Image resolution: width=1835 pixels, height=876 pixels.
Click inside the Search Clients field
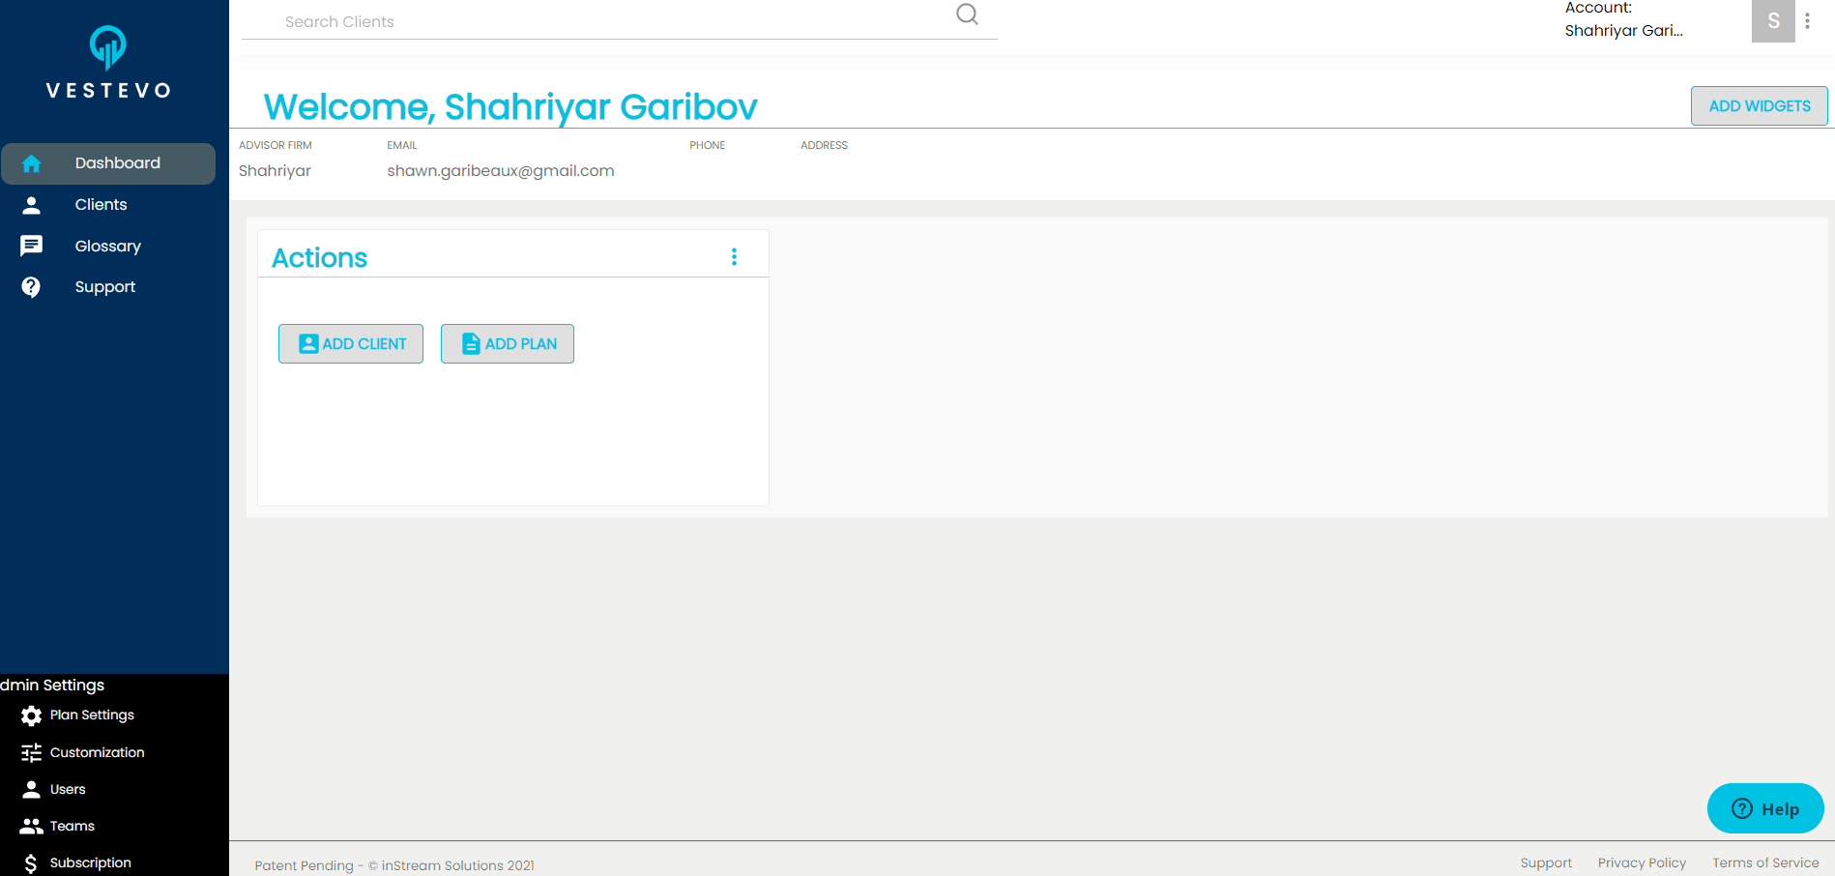point(580,21)
